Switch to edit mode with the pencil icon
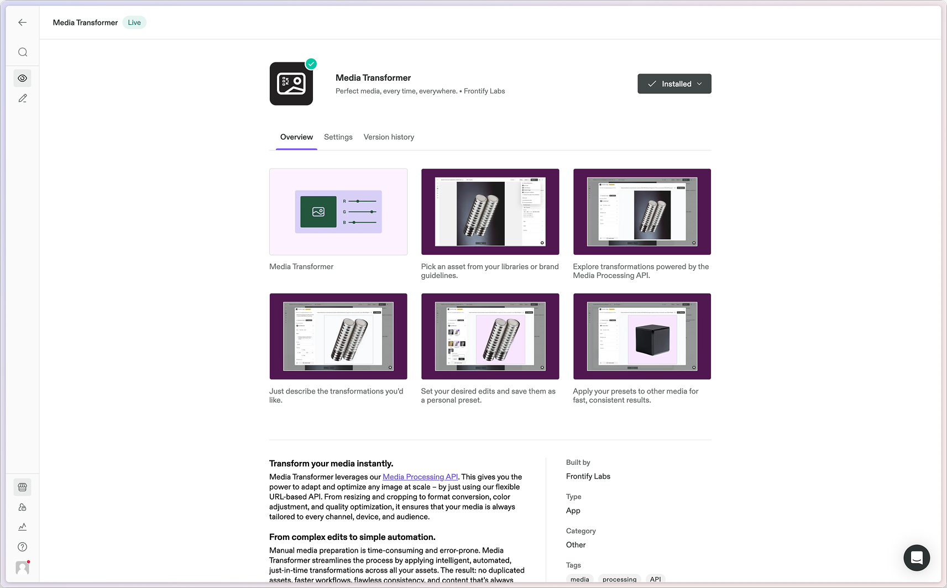947x588 pixels. coord(22,98)
